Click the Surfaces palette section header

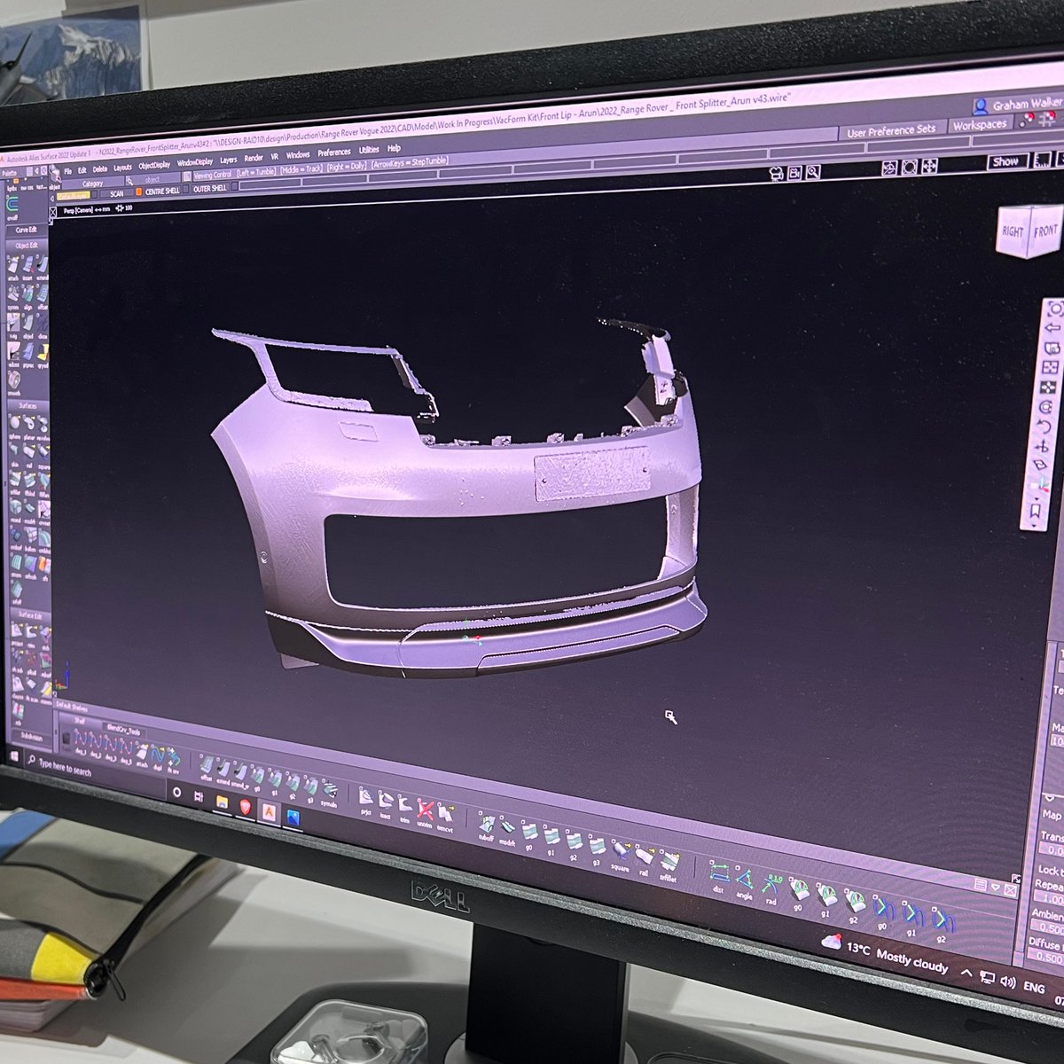pyautogui.click(x=29, y=405)
